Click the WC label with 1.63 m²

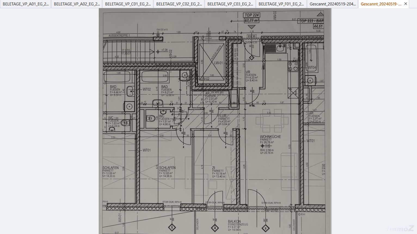tap(111, 118)
